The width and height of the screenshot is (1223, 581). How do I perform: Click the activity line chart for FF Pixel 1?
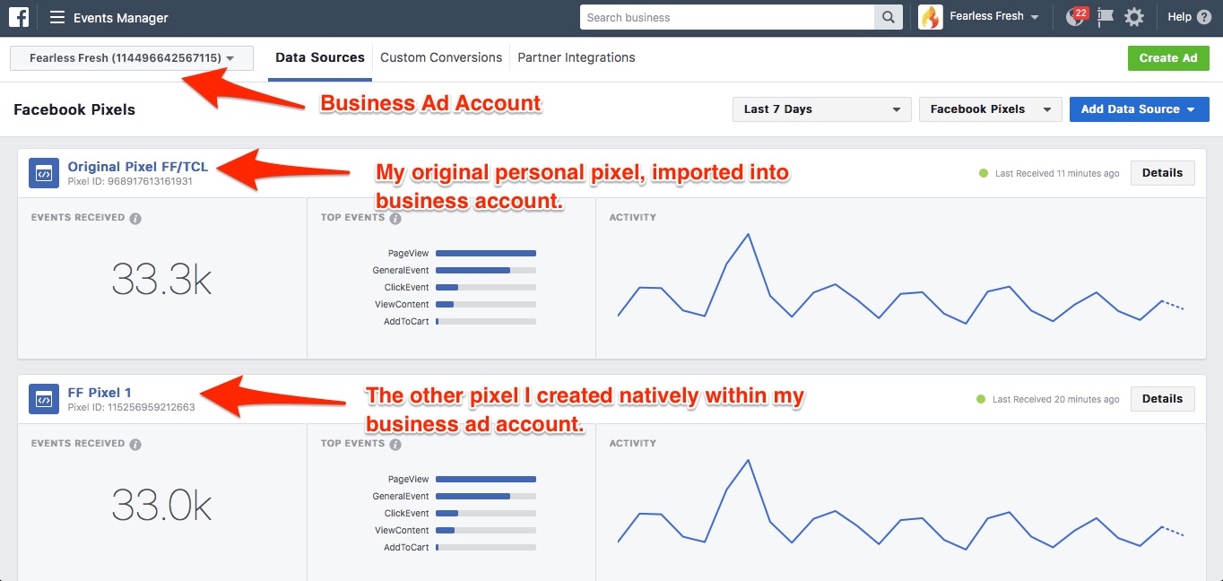tap(901, 504)
